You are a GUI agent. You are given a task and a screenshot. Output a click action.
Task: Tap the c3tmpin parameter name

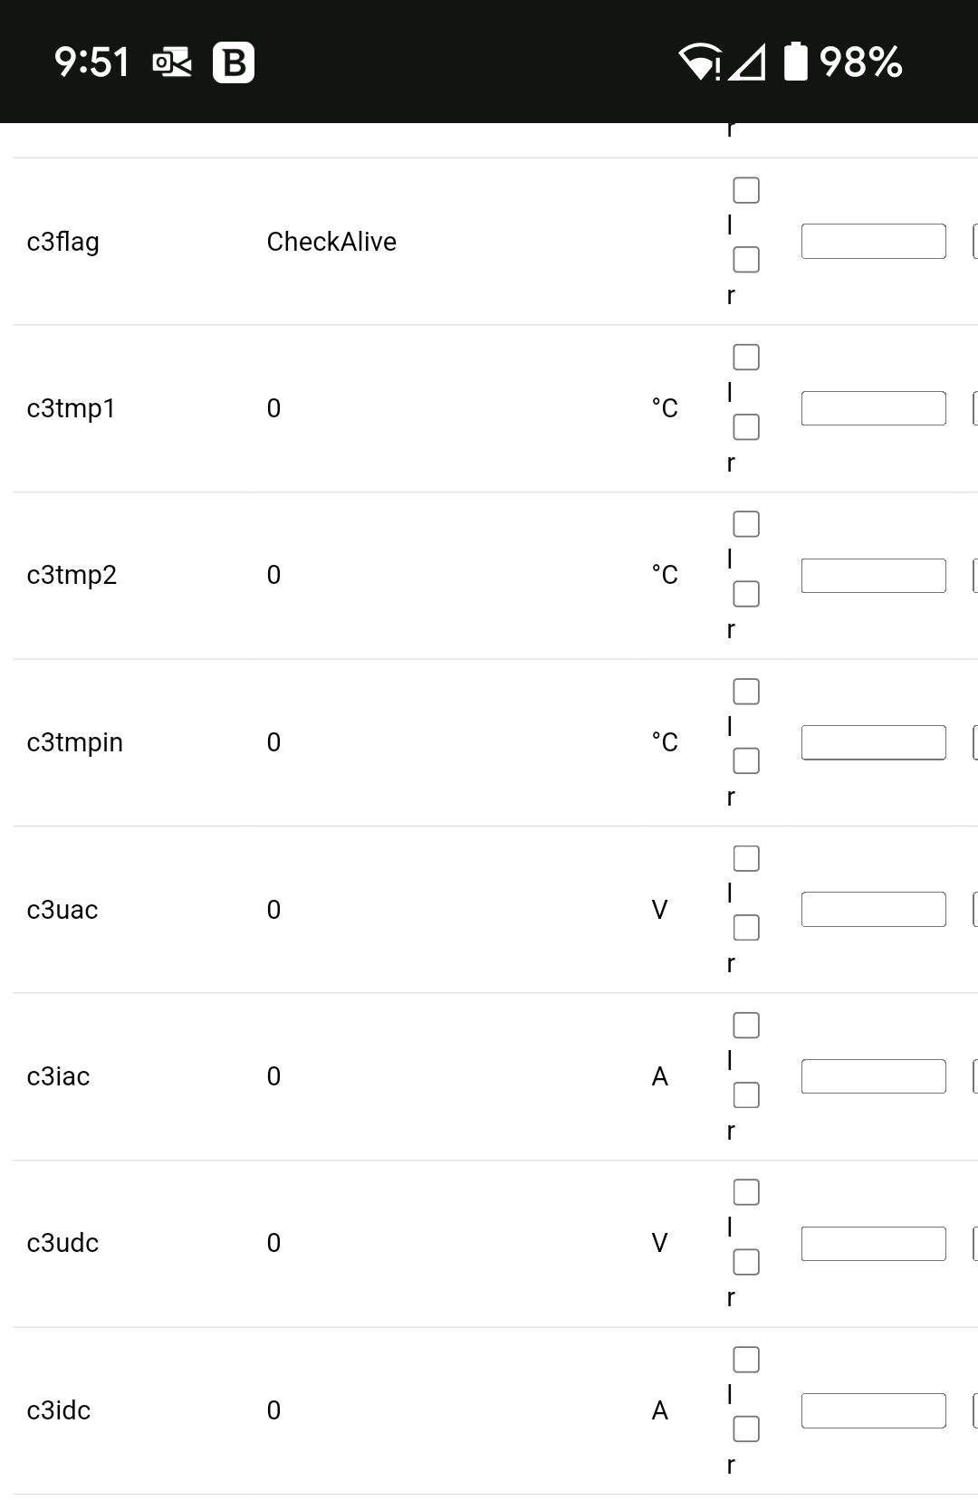click(75, 743)
